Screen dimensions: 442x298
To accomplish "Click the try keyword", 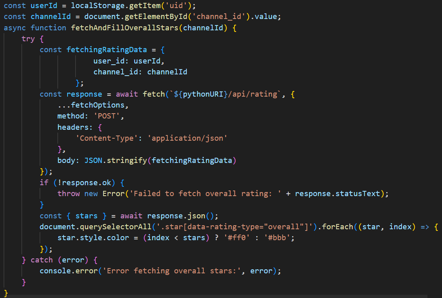I will (28, 39).
